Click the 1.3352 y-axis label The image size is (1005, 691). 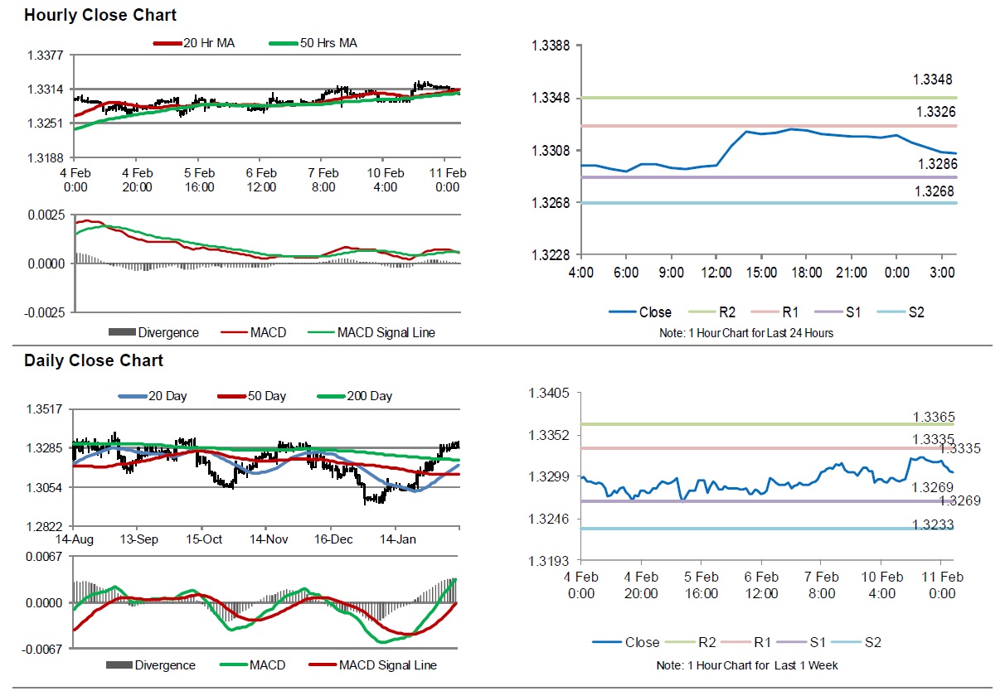[551, 435]
